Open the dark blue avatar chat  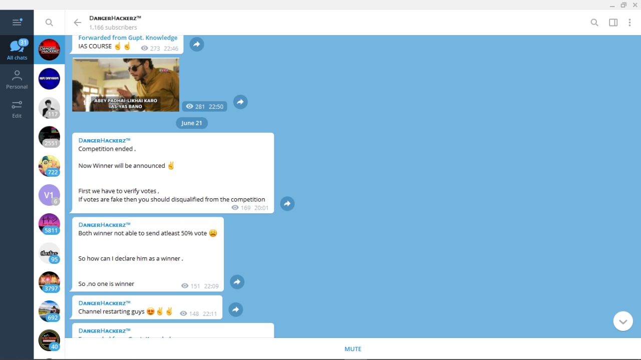(x=49, y=79)
